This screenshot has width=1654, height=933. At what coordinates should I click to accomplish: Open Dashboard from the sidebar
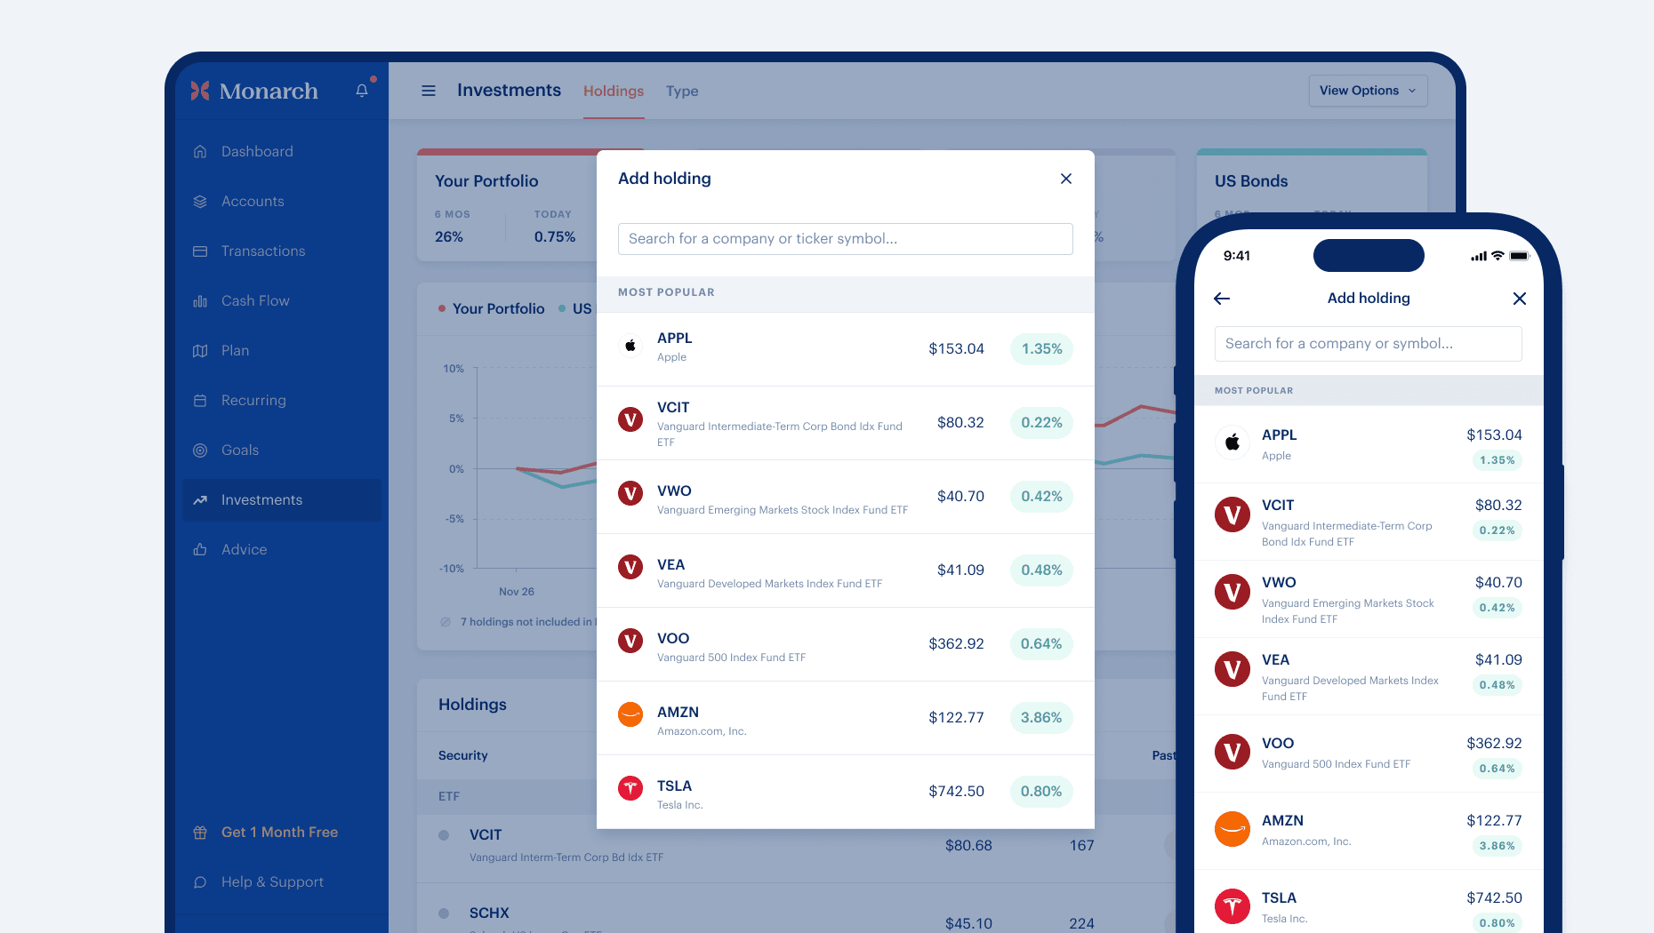pyautogui.click(x=282, y=152)
